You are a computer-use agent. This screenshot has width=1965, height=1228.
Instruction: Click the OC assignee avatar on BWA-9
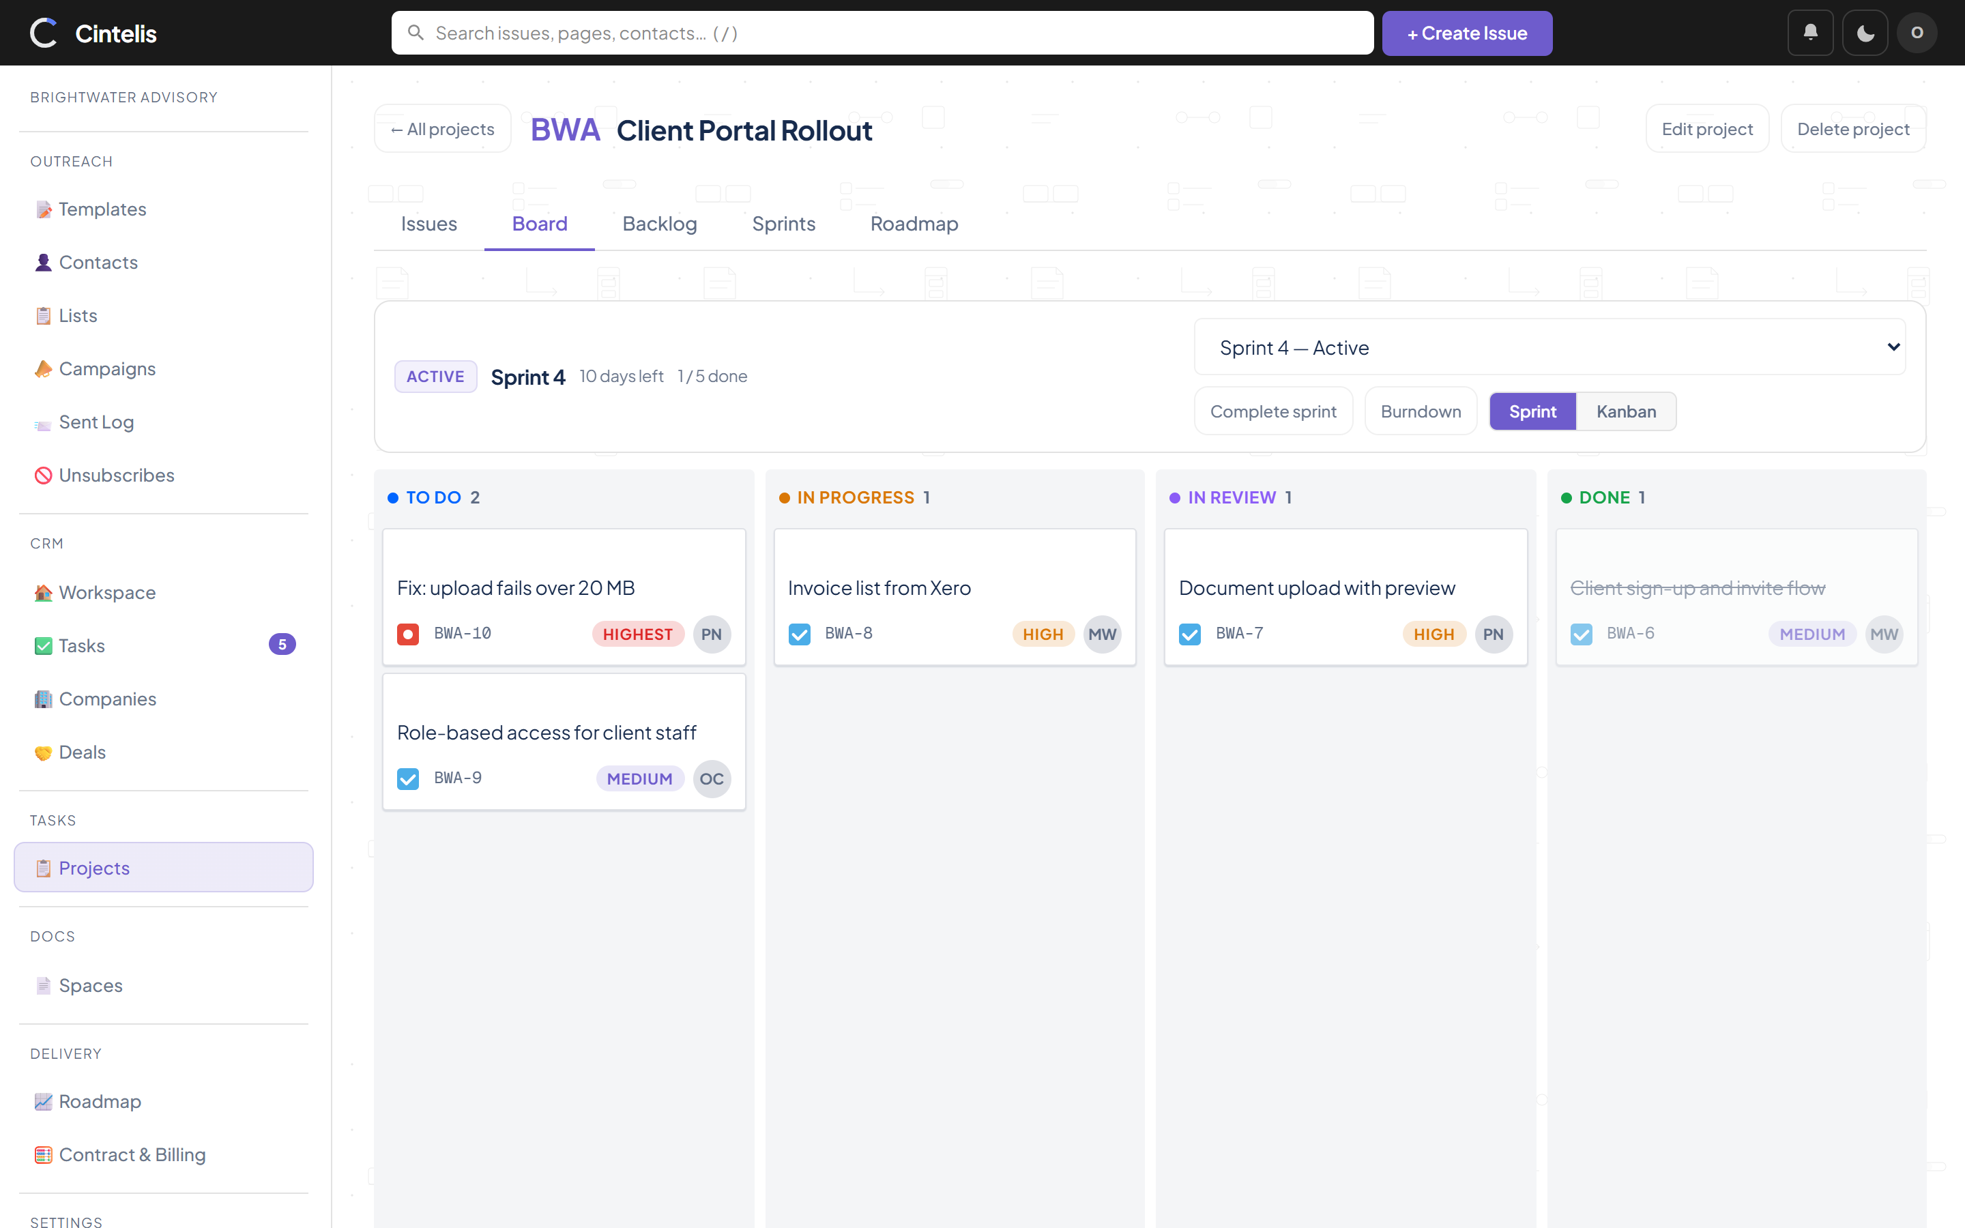pyautogui.click(x=712, y=779)
